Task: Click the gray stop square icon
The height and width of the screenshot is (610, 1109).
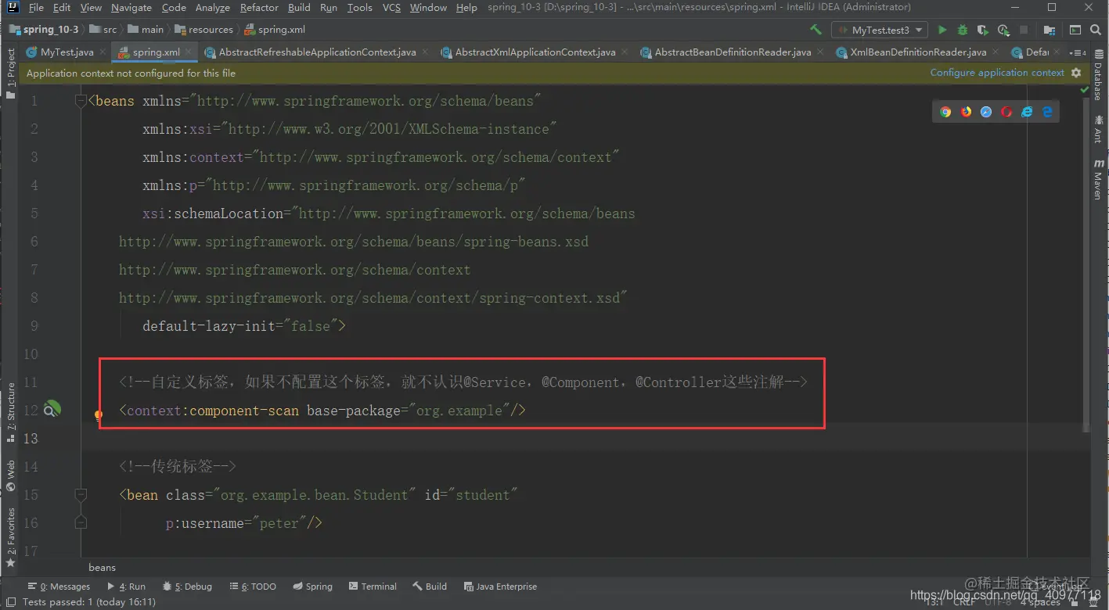Action: (1024, 30)
